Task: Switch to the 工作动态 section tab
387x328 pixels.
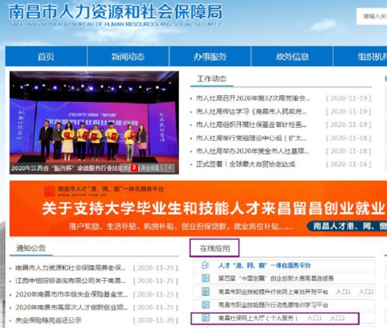Action: [x=212, y=79]
